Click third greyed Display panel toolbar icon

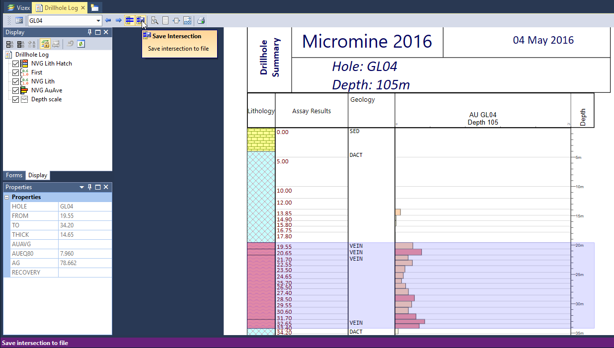pos(32,44)
